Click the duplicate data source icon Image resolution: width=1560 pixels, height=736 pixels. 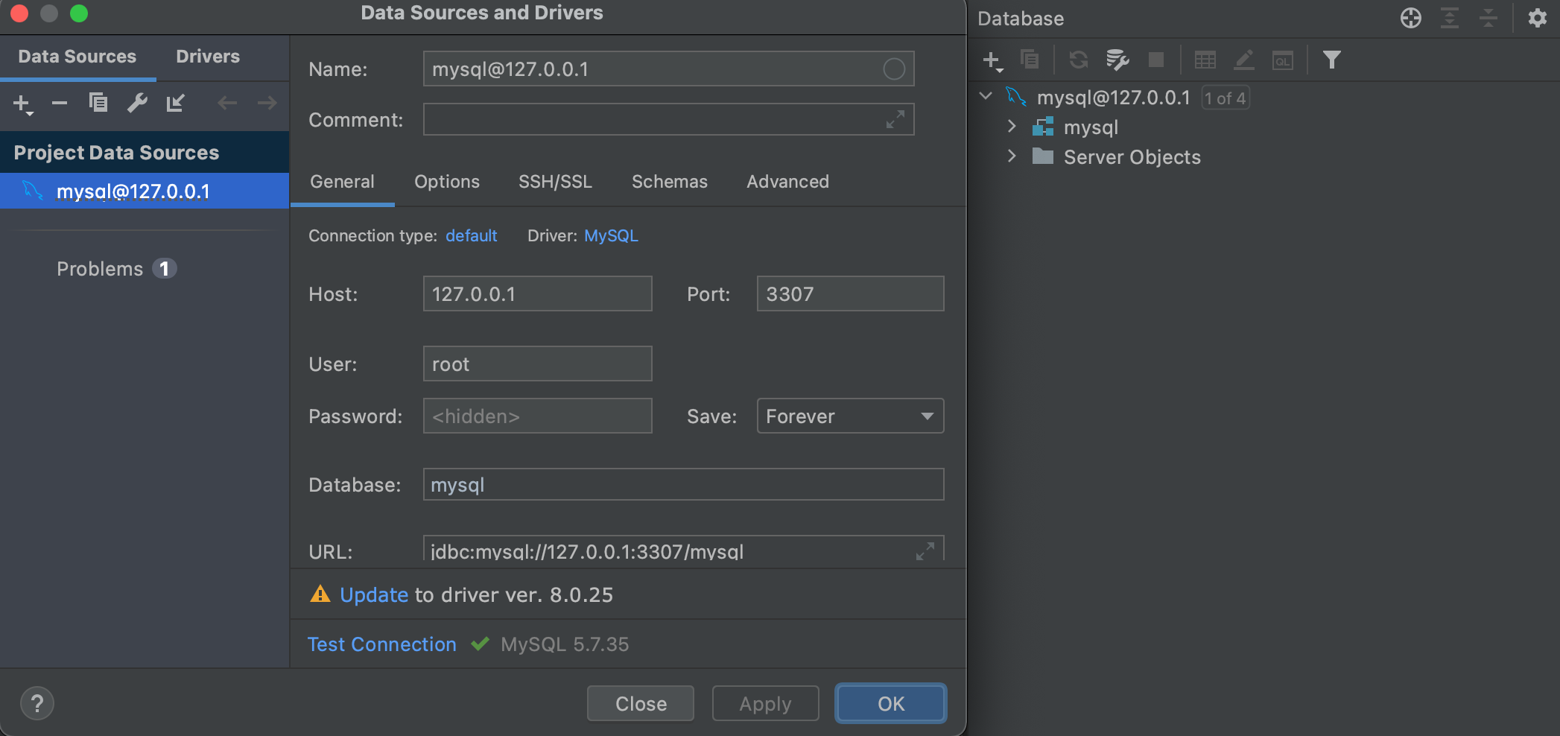pos(98,103)
